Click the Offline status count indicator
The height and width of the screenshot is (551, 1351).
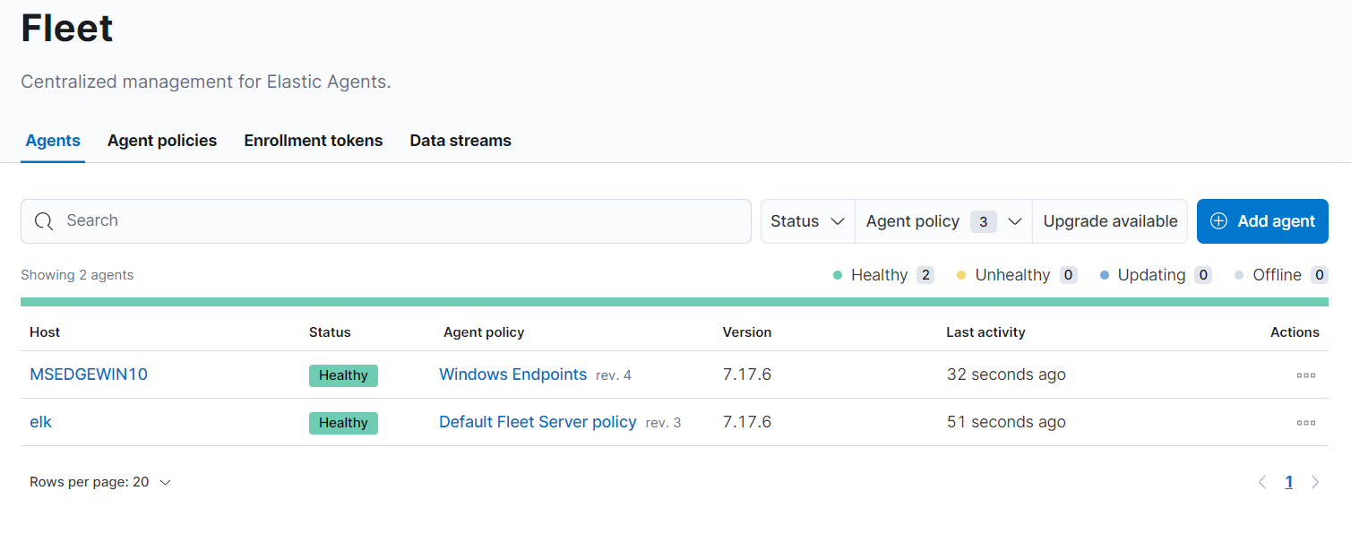(x=1281, y=275)
